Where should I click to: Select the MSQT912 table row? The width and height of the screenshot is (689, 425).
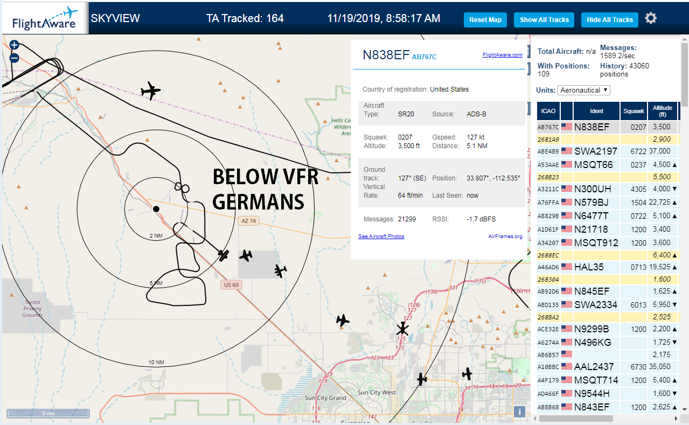tap(608, 243)
